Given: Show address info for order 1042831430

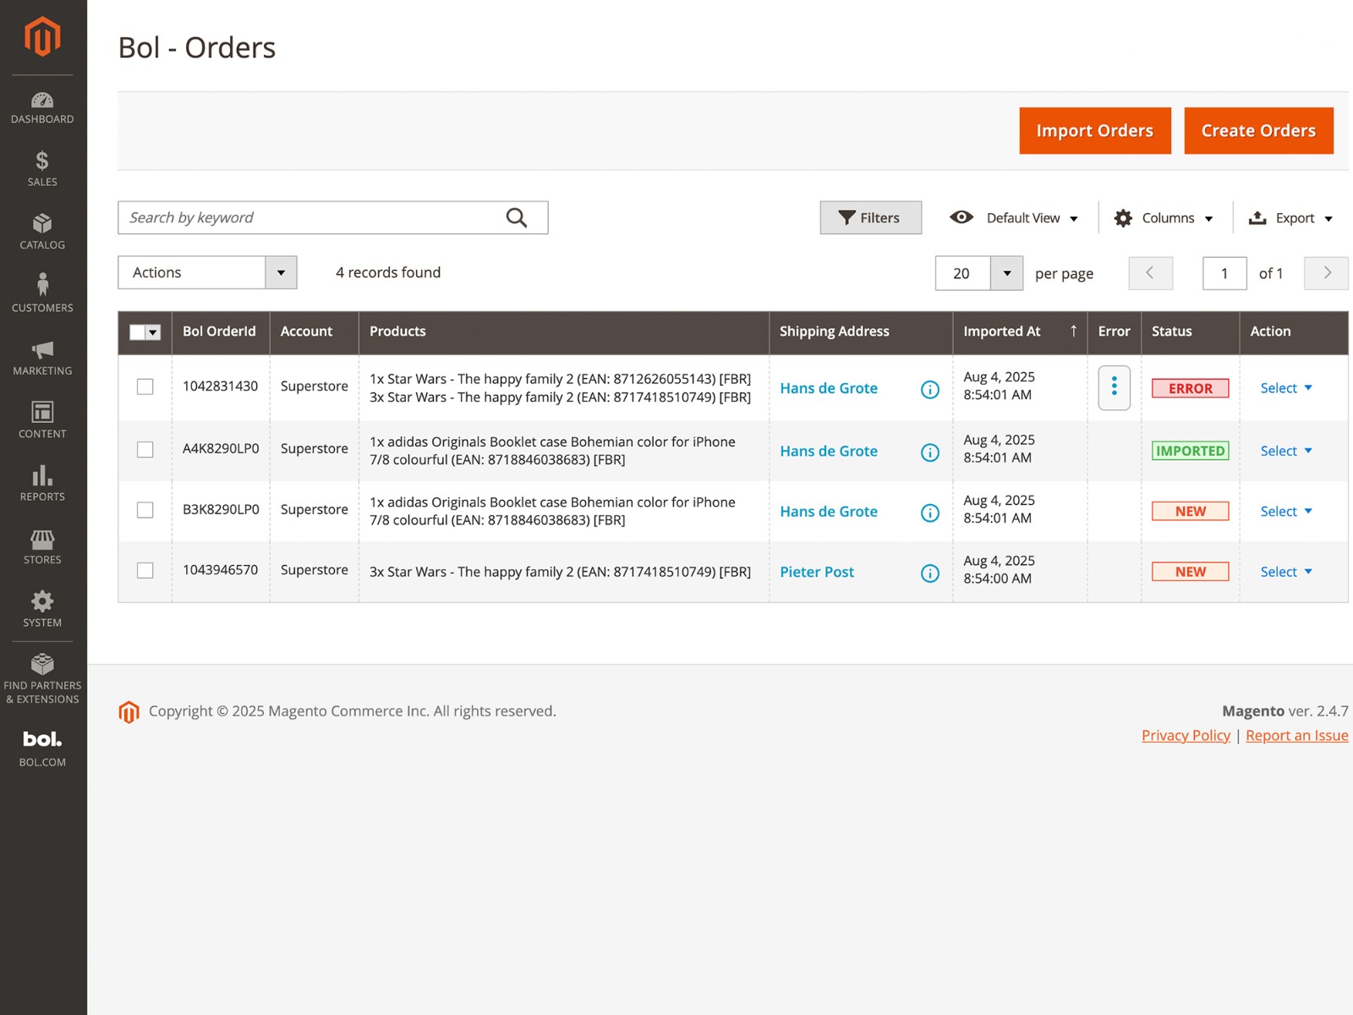Looking at the screenshot, I should (x=930, y=389).
